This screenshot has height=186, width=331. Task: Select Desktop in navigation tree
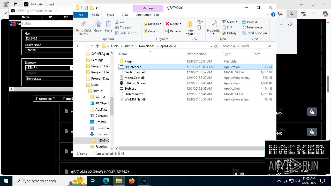point(101,122)
